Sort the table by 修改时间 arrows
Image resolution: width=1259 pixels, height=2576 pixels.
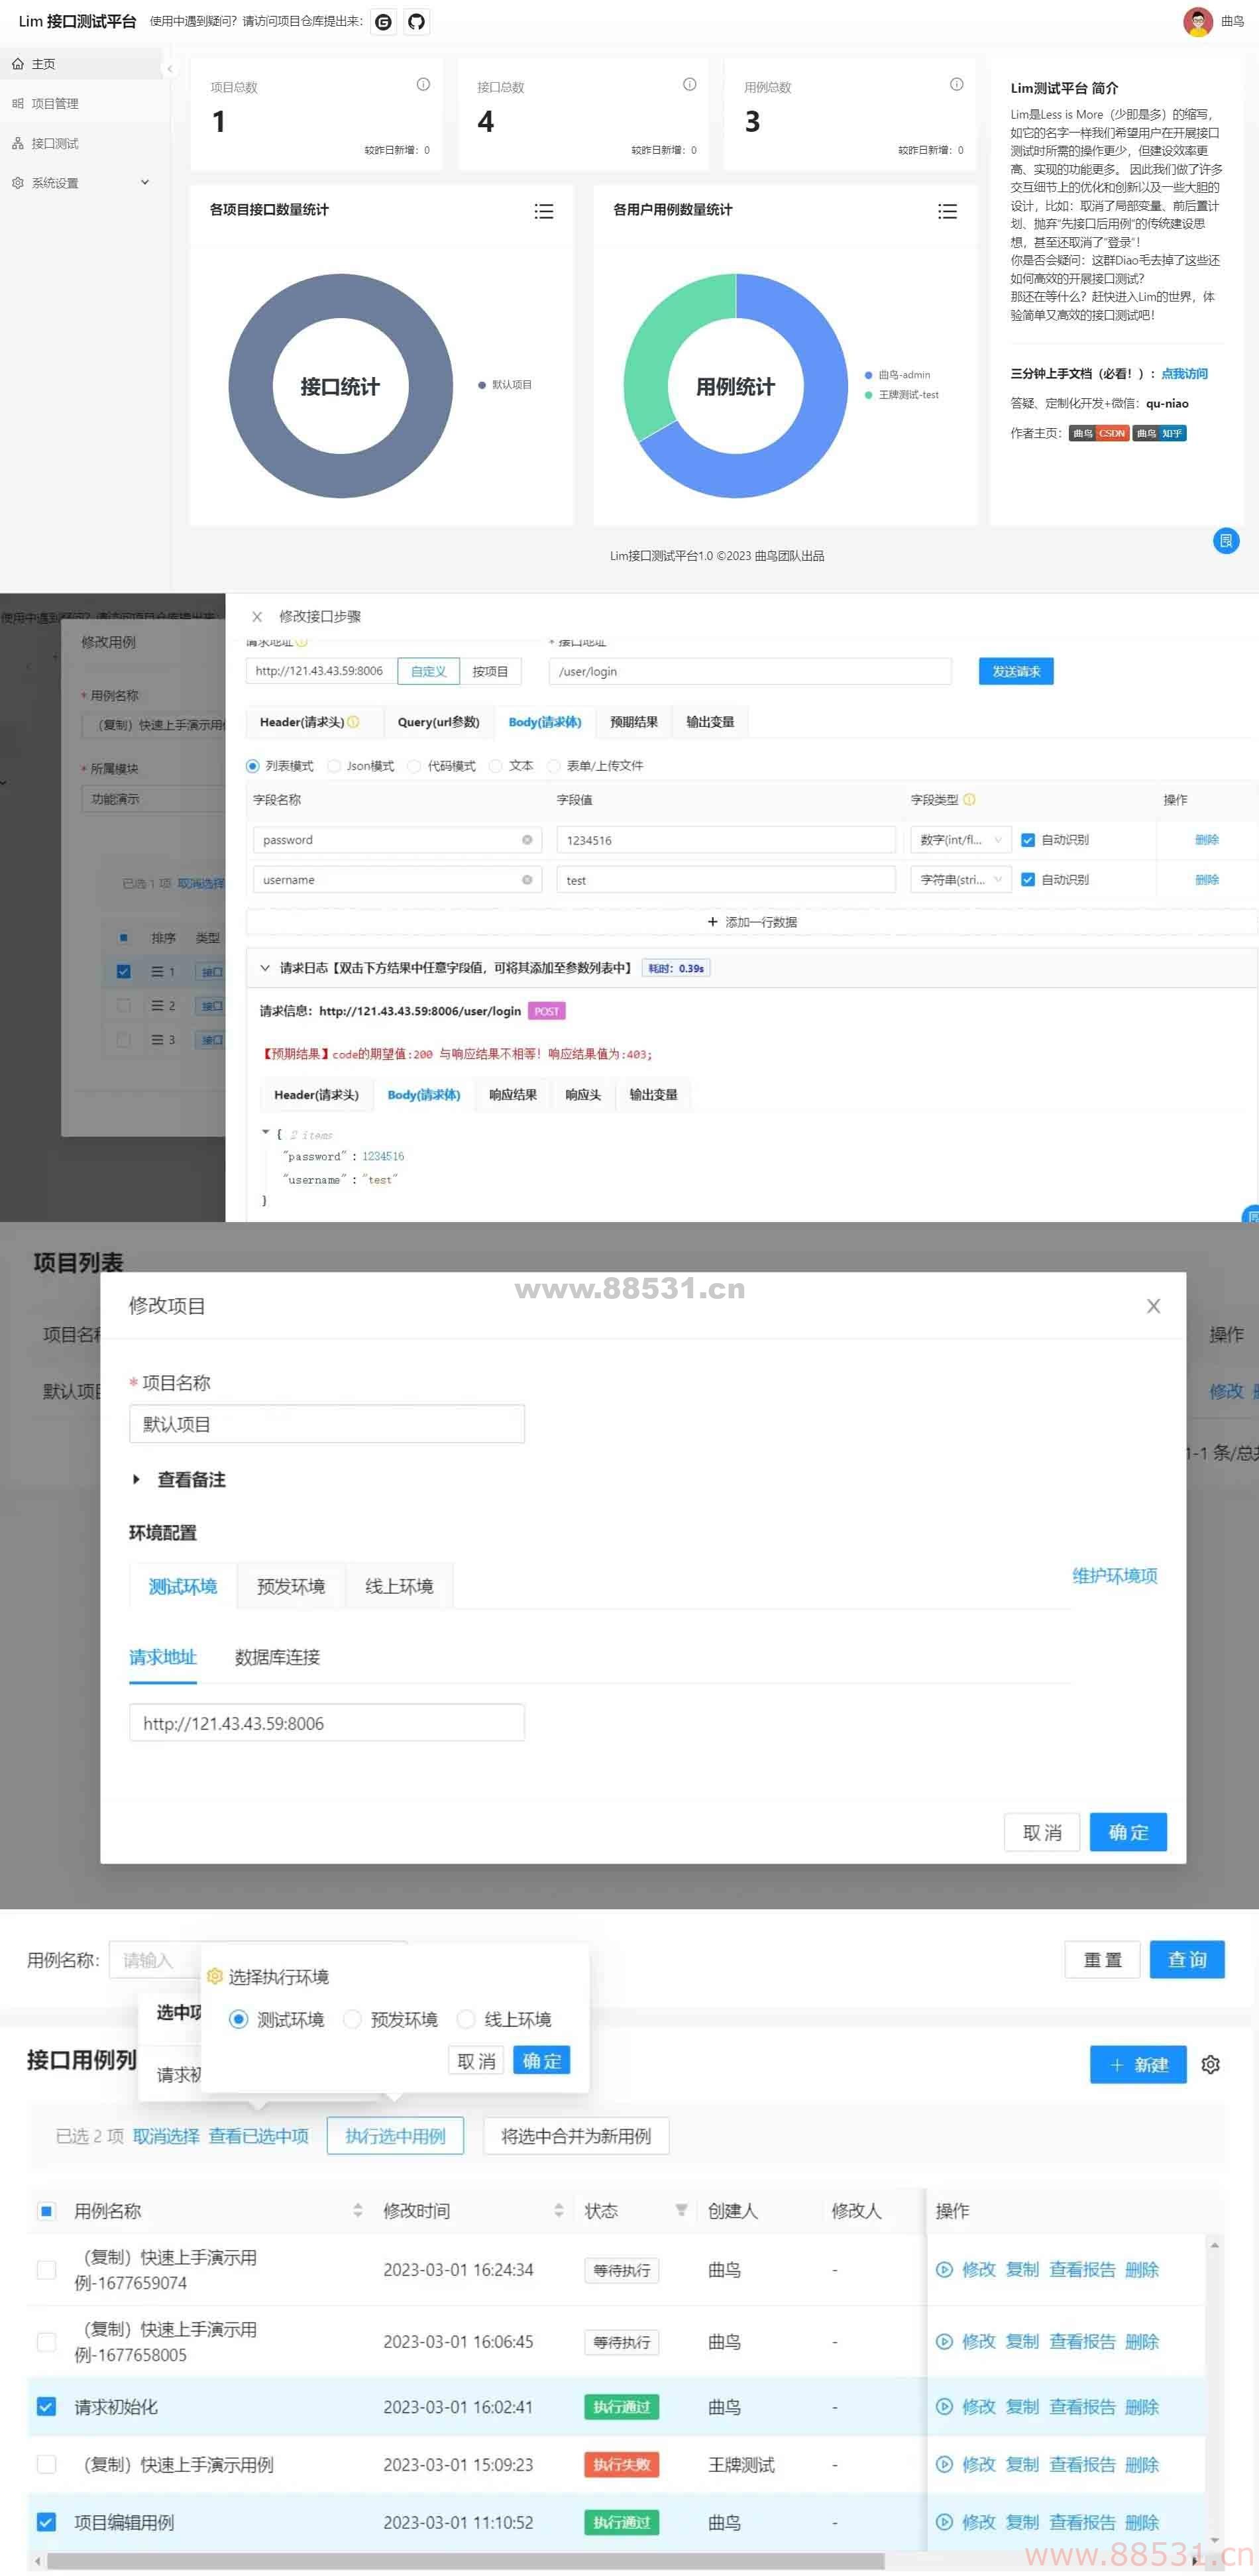tap(559, 2210)
